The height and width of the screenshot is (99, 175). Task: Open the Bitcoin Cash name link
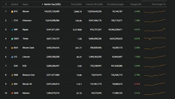coord(28,48)
